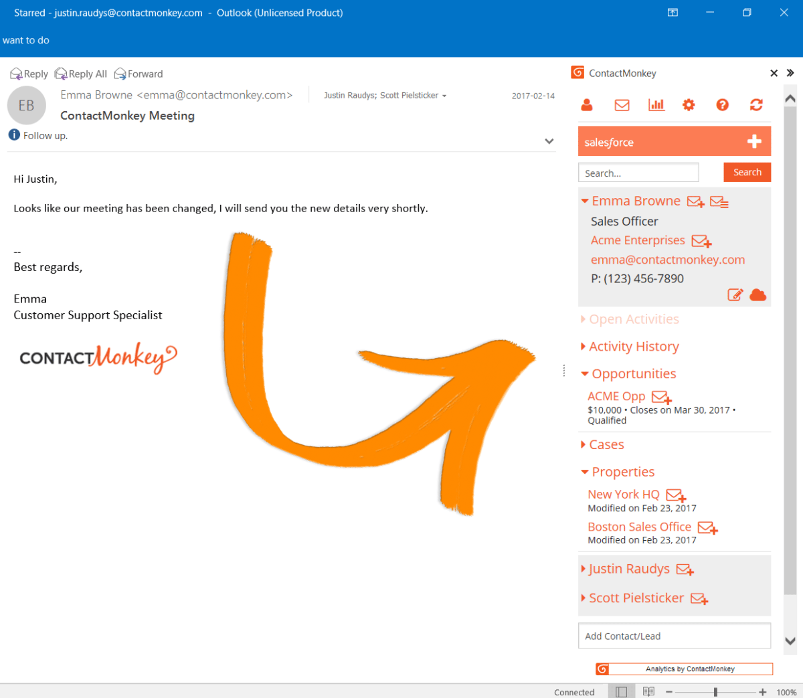The height and width of the screenshot is (698, 803).
Task: Open the Acme Enterprises account link
Action: (x=637, y=240)
